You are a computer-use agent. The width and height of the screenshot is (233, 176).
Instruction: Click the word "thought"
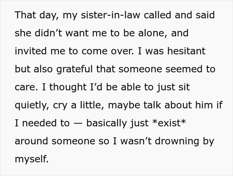pyautogui.click(x=68, y=87)
